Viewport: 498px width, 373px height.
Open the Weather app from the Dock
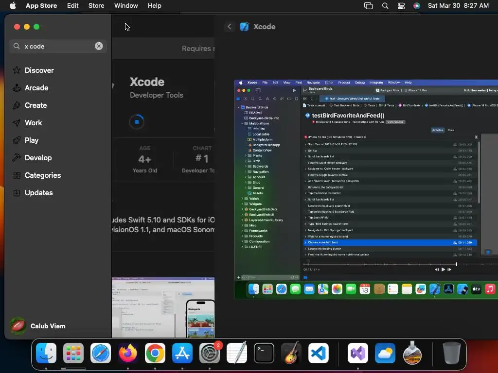tap(385, 353)
